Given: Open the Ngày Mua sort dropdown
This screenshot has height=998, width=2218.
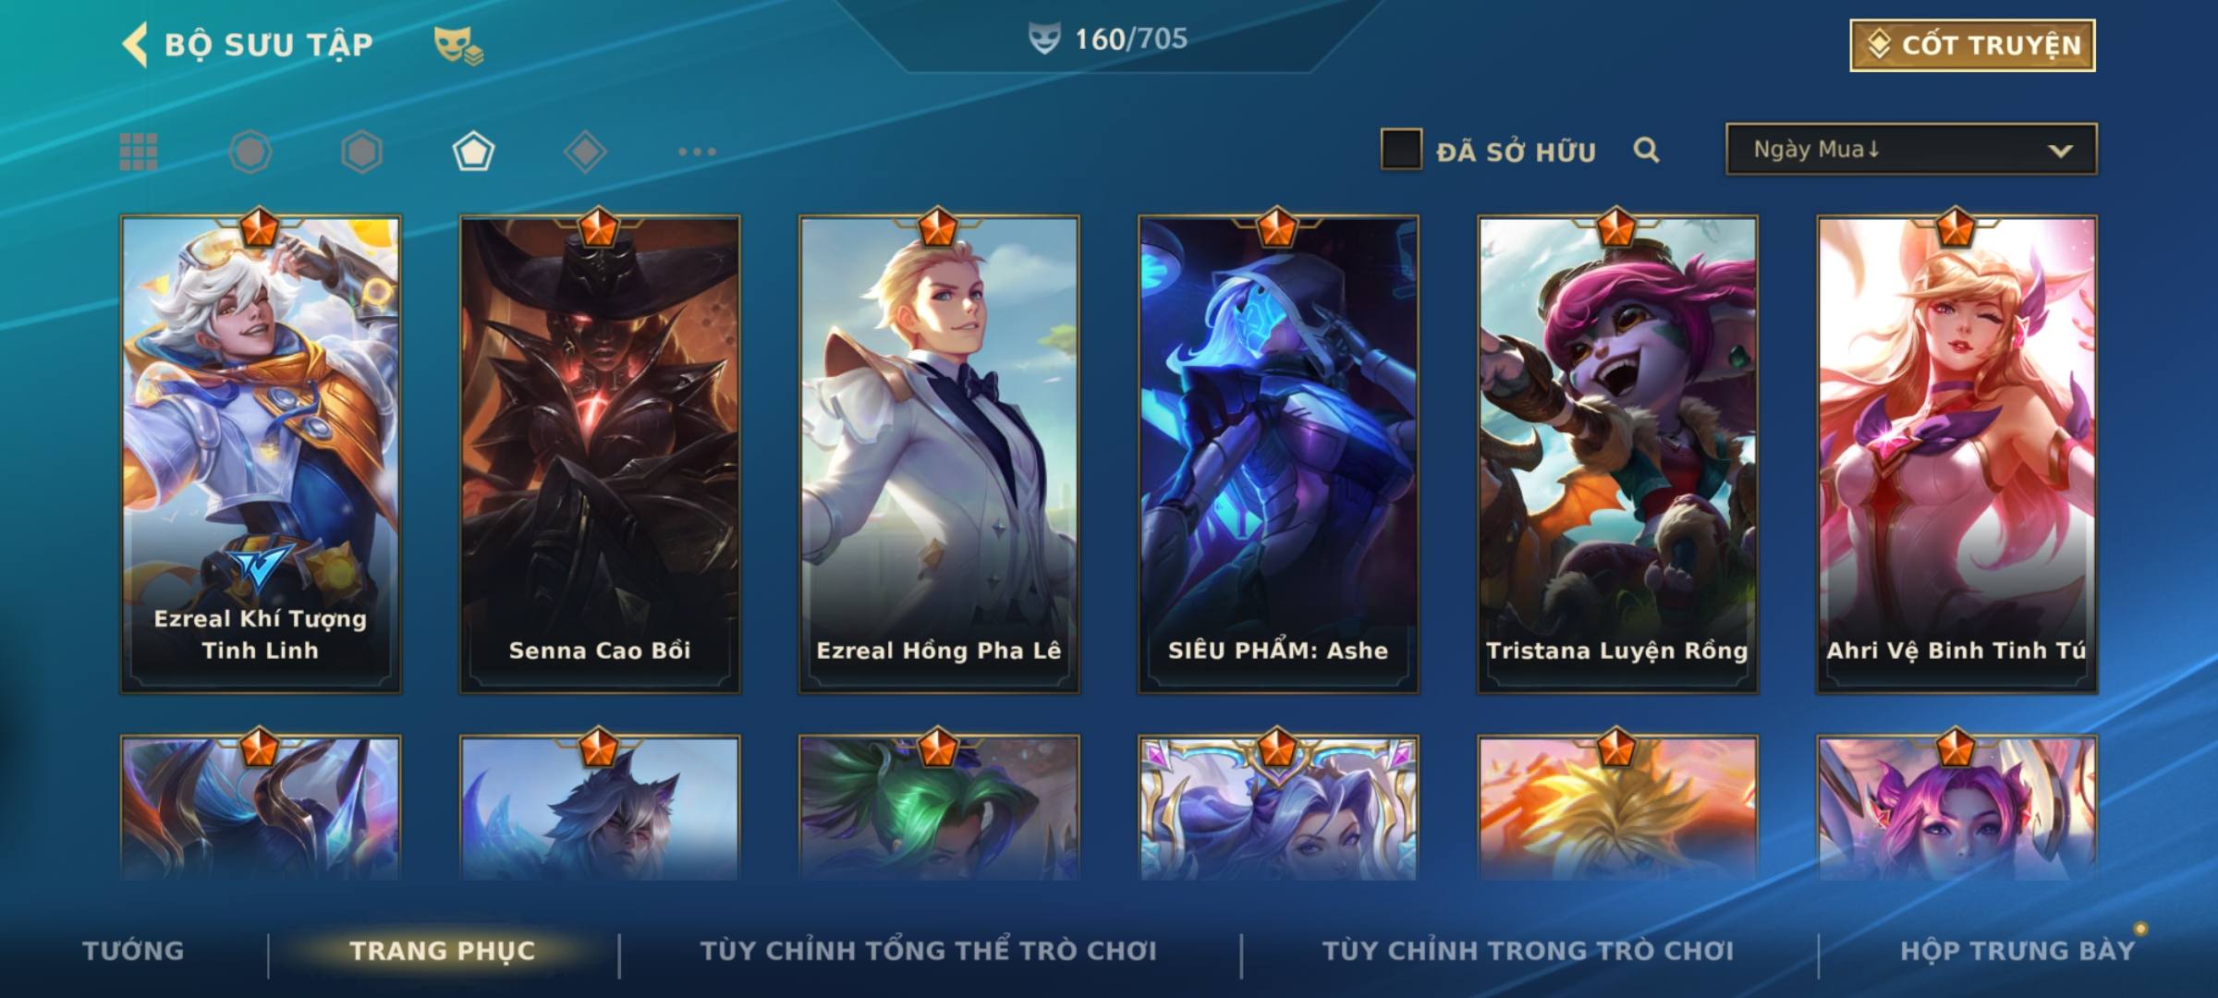Looking at the screenshot, I should click(x=1911, y=149).
